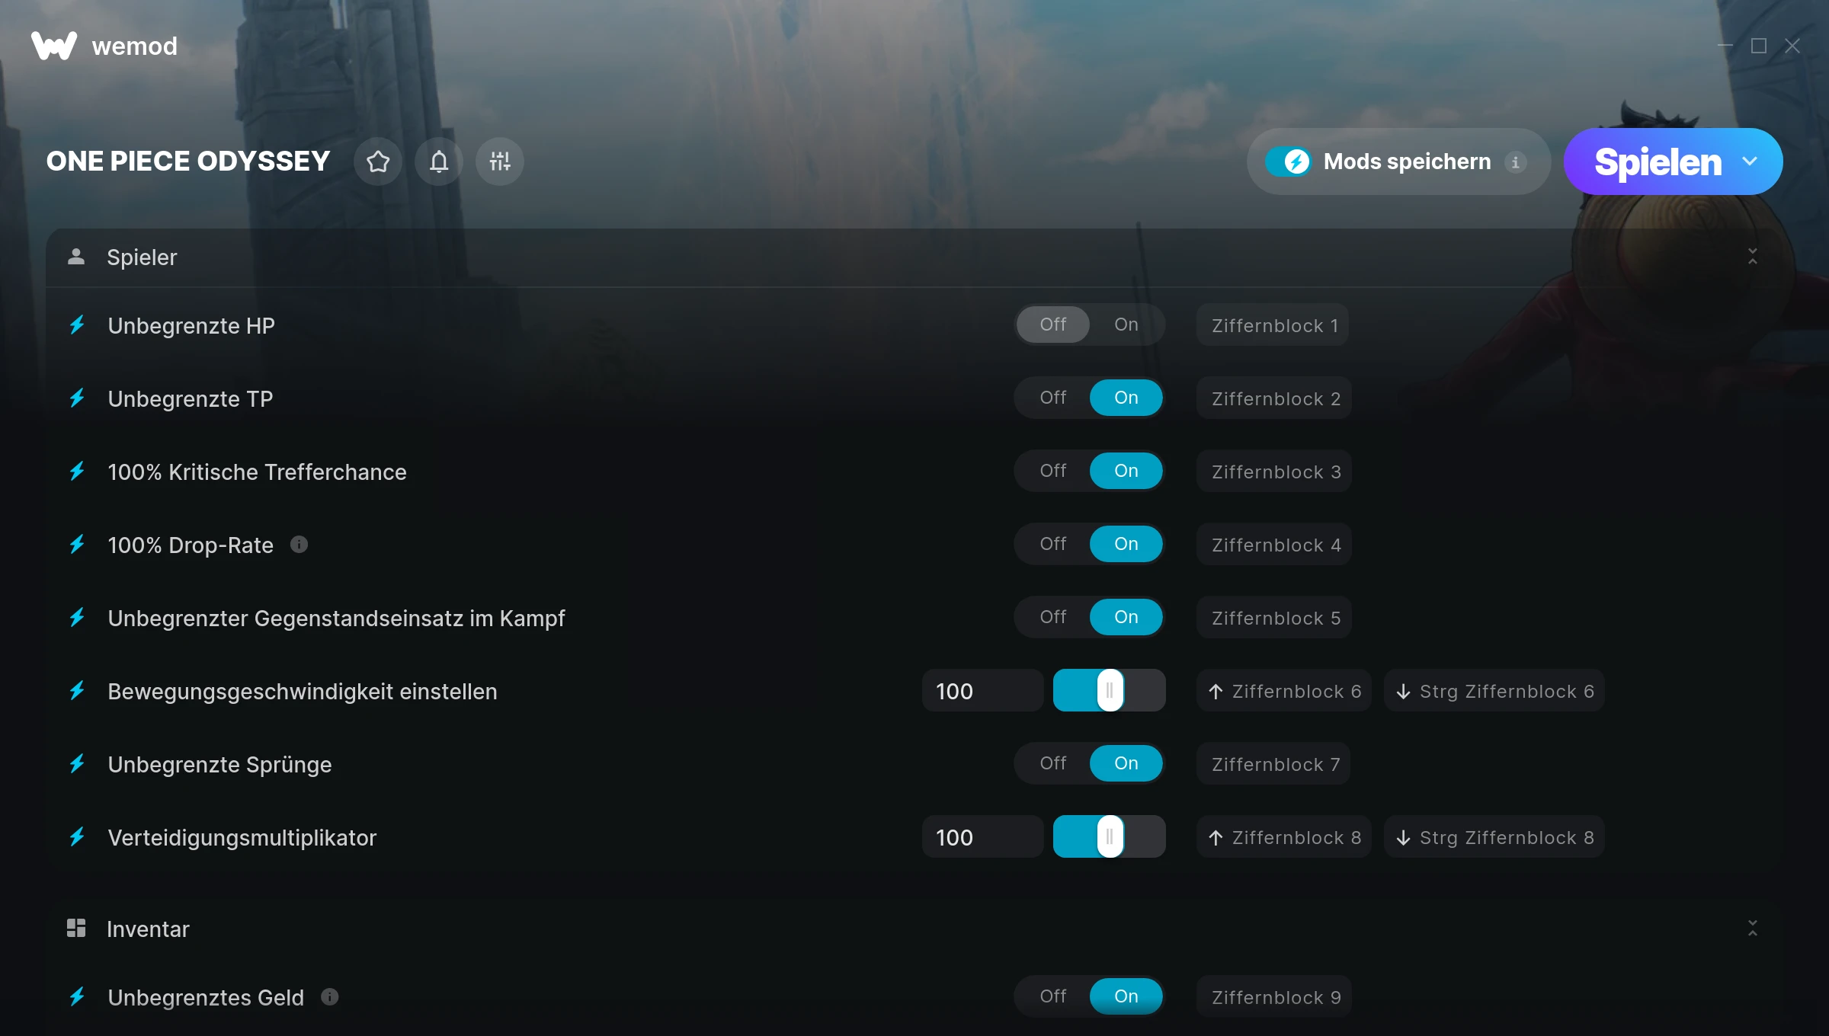Collapse the Spieler section
This screenshot has width=1829, height=1036.
coord(1753,257)
